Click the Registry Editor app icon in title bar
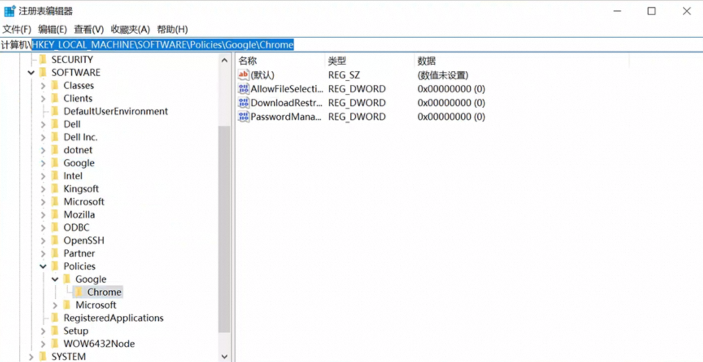 9,11
